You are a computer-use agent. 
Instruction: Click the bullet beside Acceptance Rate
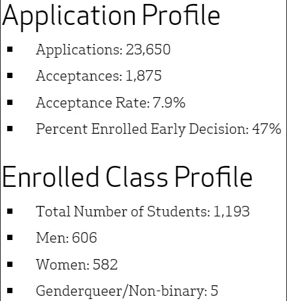(10, 102)
